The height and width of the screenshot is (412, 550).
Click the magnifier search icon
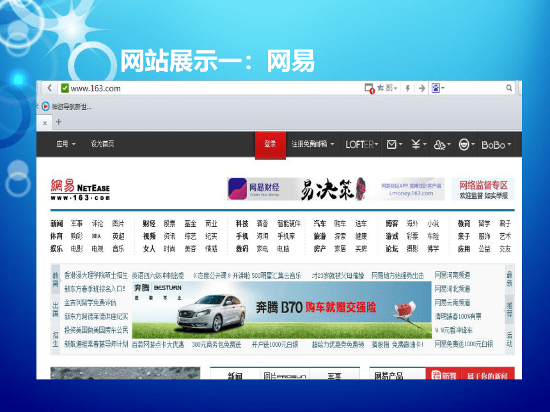tap(509, 88)
